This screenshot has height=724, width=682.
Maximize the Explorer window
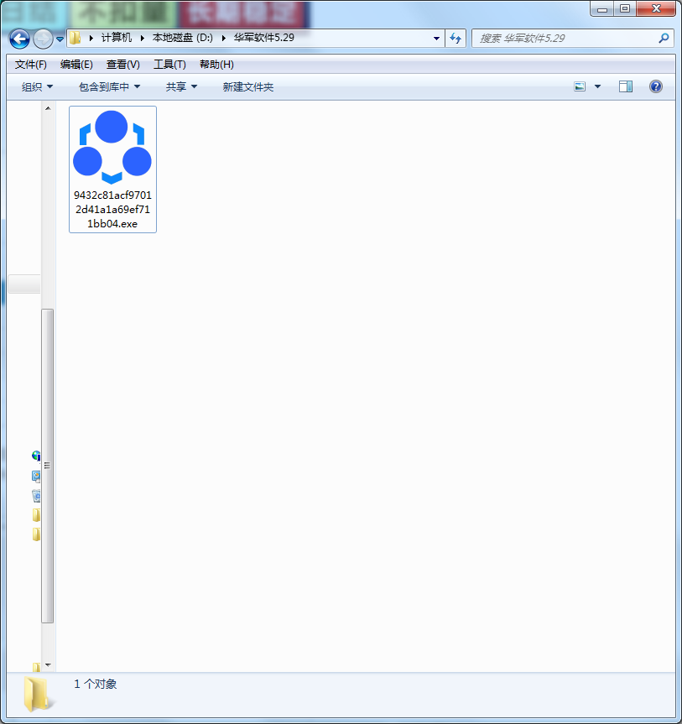tap(625, 8)
